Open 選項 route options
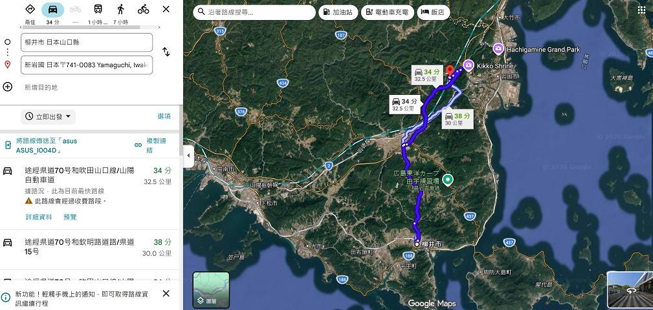This screenshot has width=653, height=310. pyautogui.click(x=164, y=116)
